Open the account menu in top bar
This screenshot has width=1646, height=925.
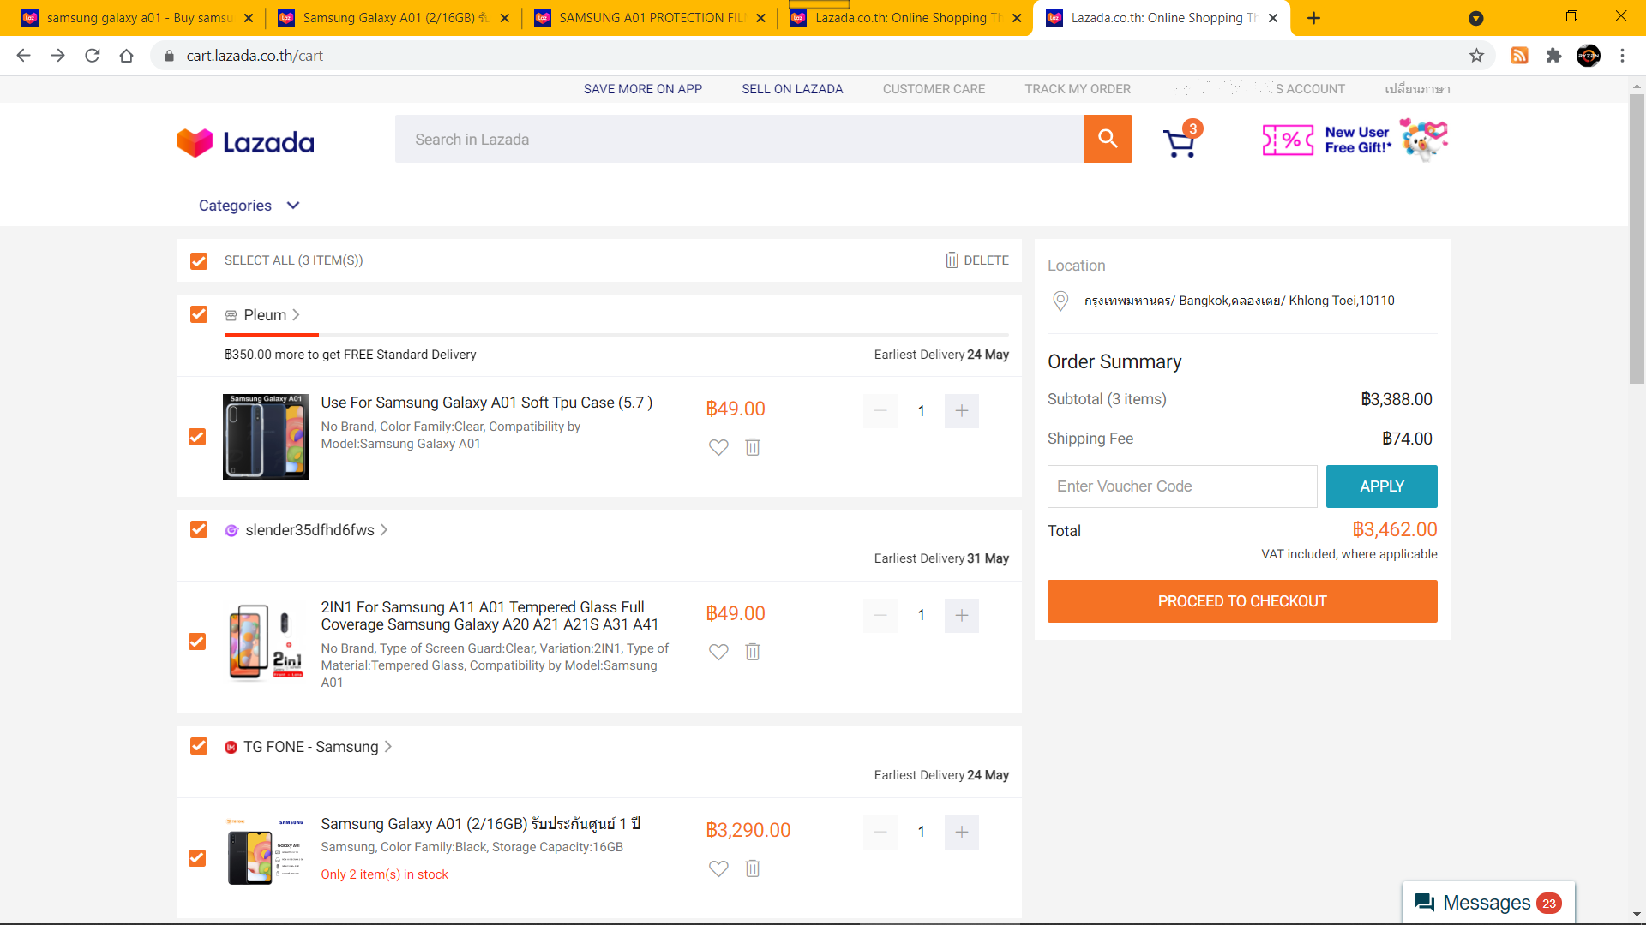[x=1260, y=89]
